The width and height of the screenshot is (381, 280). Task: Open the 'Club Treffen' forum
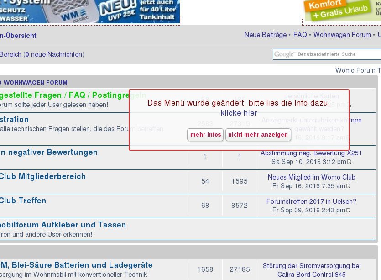pos(23,201)
